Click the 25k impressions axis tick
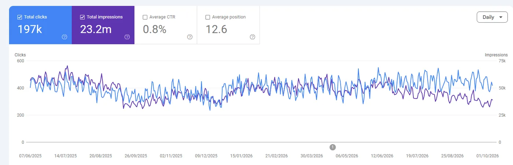513x165 pixels. click(x=502, y=115)
